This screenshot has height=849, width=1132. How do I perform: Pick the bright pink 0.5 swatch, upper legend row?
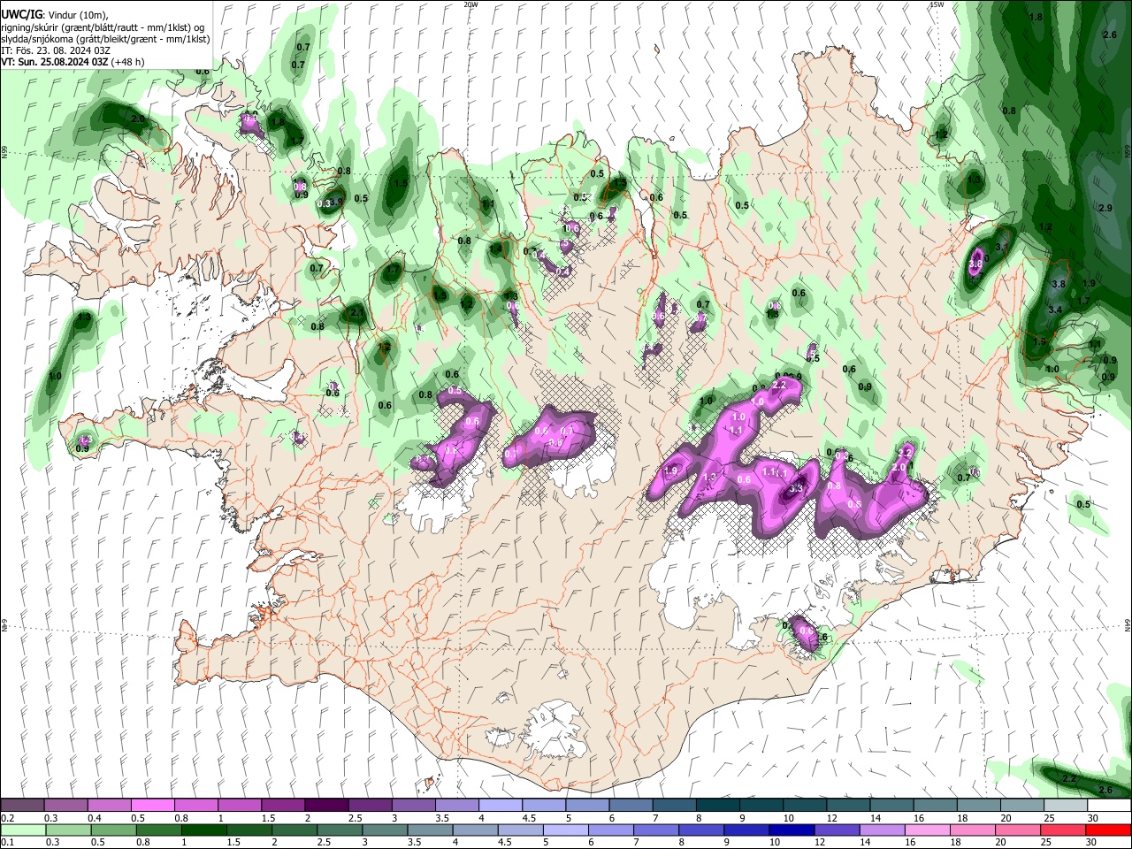[x=152, y=806]
